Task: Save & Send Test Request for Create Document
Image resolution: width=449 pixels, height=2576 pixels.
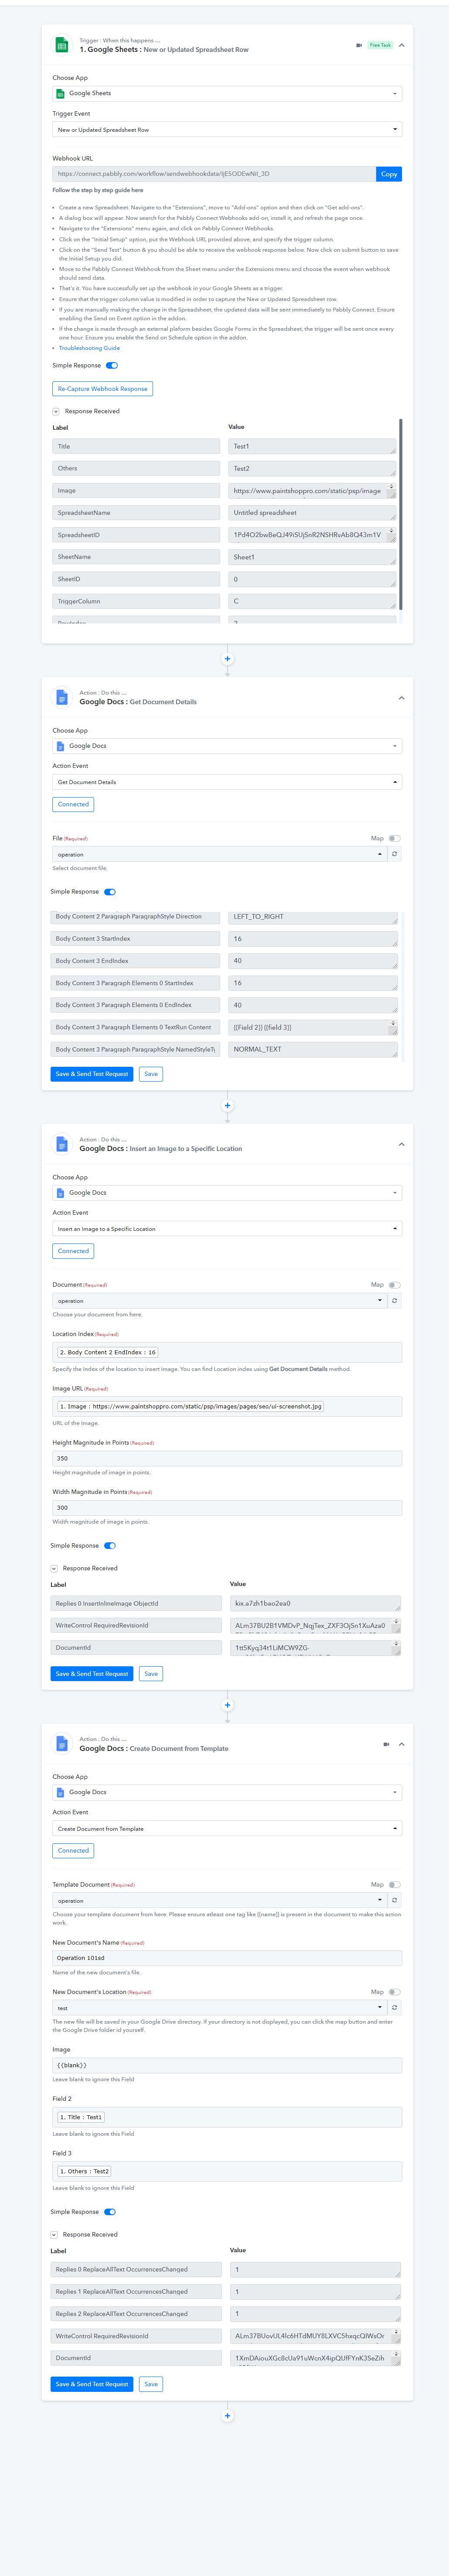Action: click(x=91, y=2384)
